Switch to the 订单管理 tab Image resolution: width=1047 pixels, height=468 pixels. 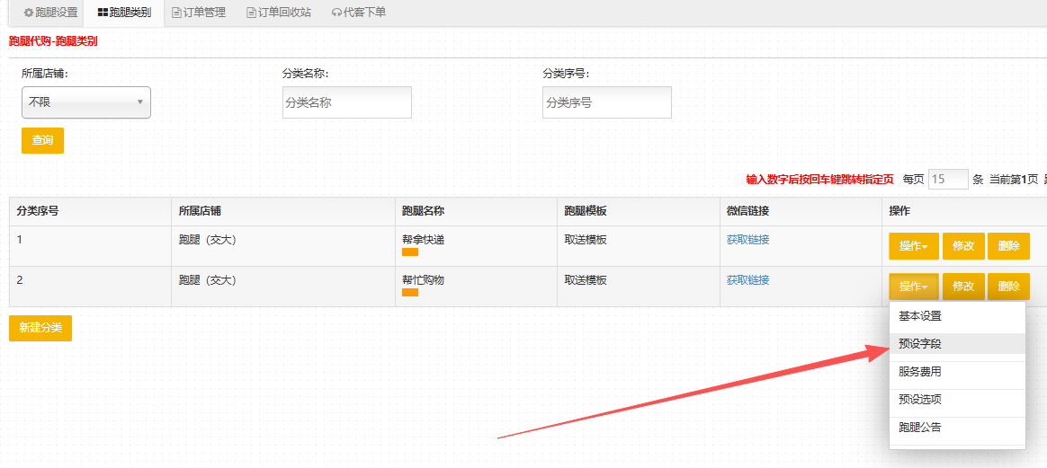click(199, 13)
